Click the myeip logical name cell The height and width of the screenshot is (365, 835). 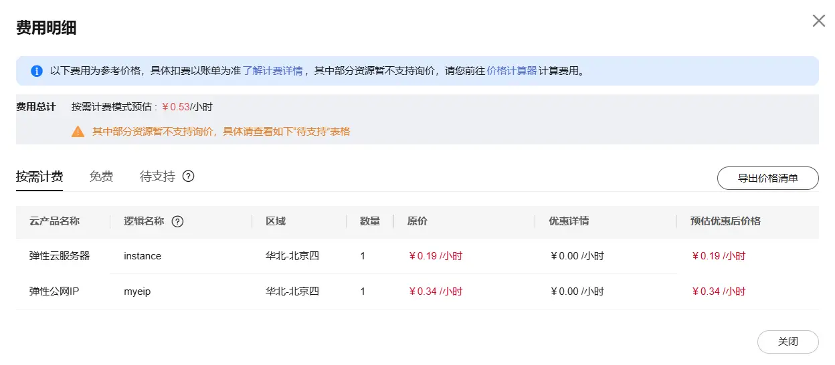tap(137, 291)
